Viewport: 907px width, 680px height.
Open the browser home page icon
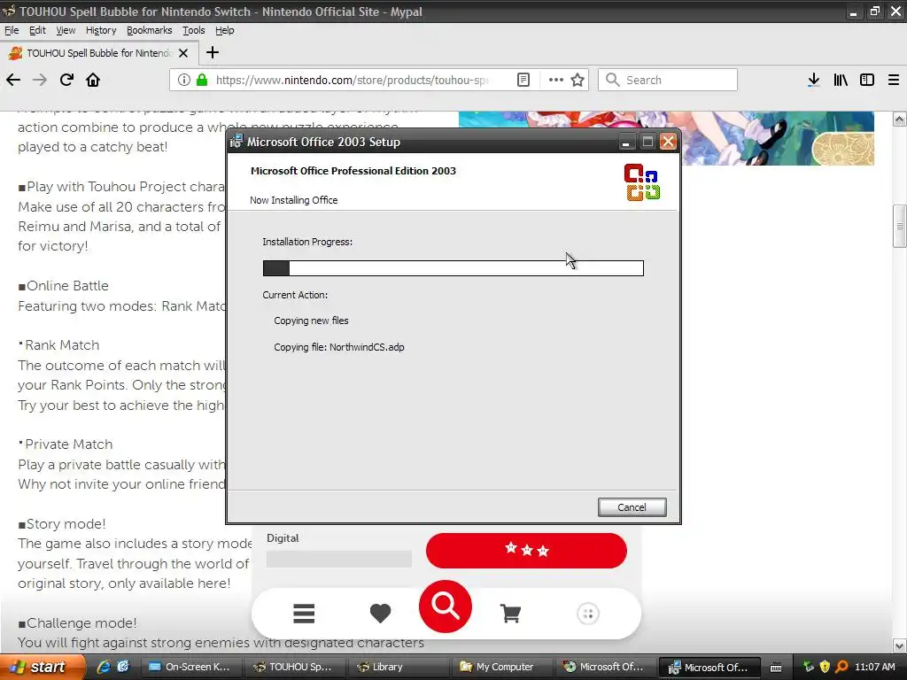(x=93, y=80)
